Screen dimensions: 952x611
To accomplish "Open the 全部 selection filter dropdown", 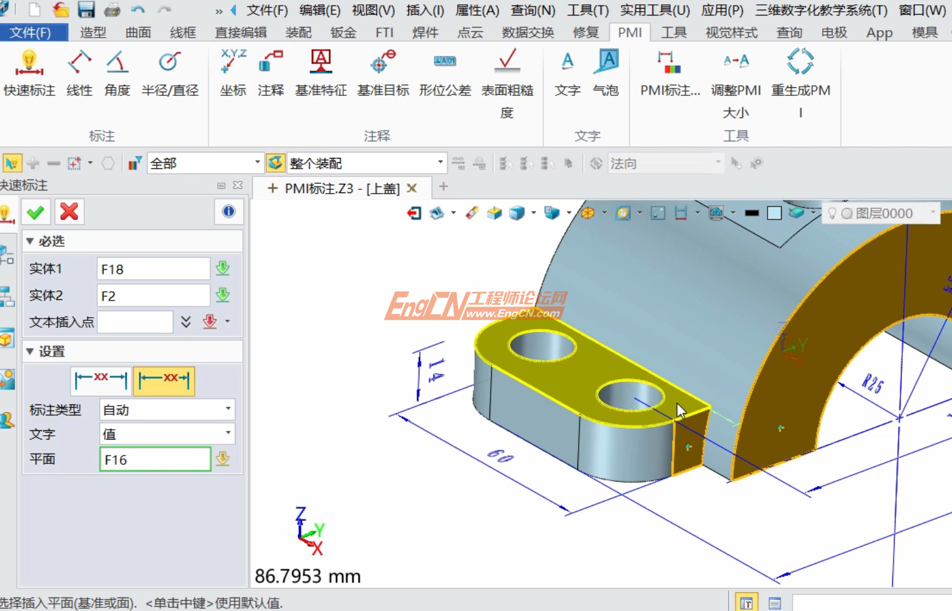I will tap(258, 163).
